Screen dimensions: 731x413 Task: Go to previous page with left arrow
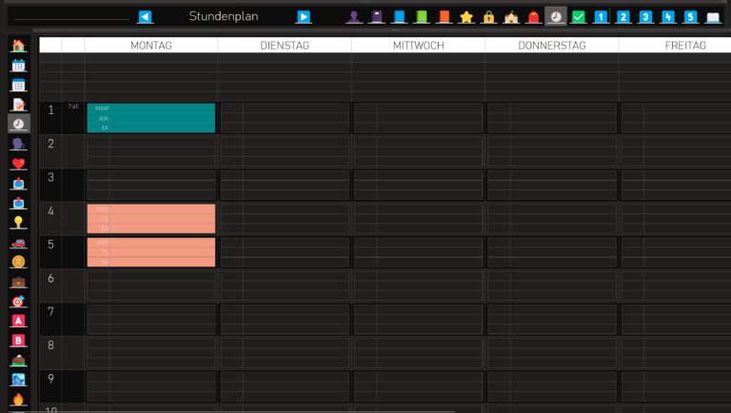[145, 17]
